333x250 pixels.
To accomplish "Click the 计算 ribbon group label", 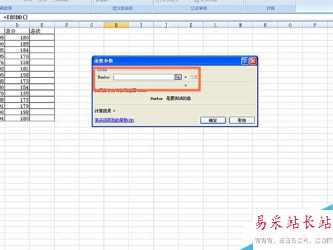I will [x=270, y=8].
